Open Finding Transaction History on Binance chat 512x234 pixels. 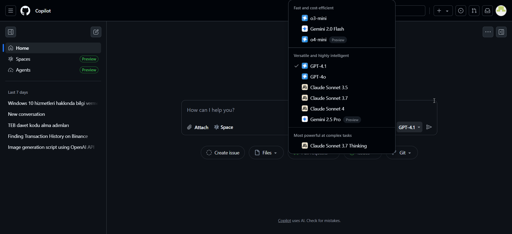53,136
